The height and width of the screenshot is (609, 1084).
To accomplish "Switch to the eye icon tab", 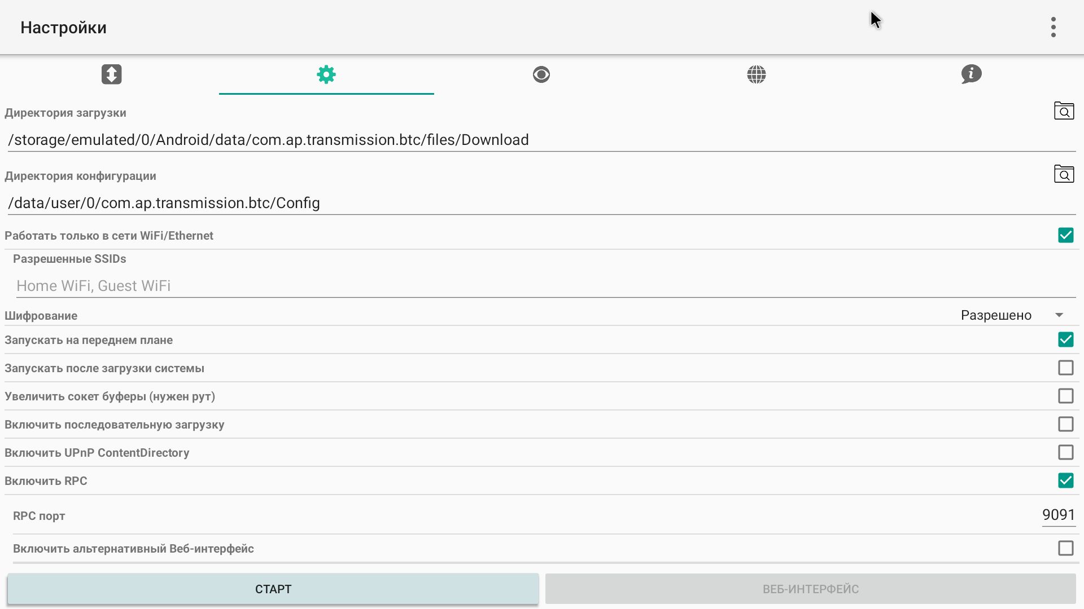I will point(541,74).
